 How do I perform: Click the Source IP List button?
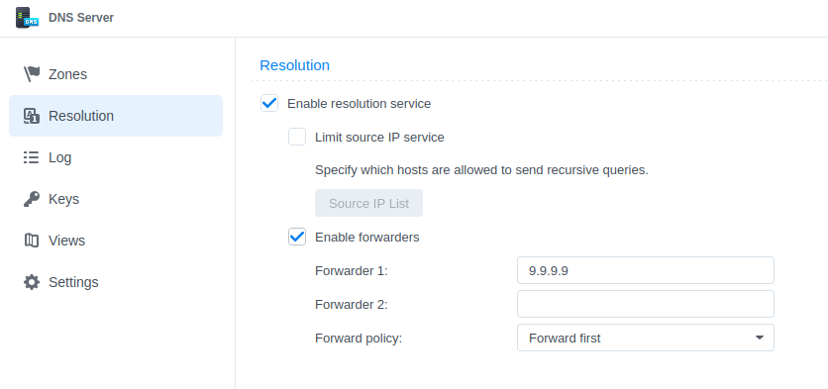(x=368, y=203)
